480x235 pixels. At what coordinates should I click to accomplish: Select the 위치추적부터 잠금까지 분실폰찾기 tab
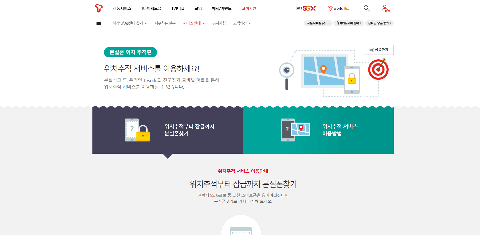coord(168,130)
